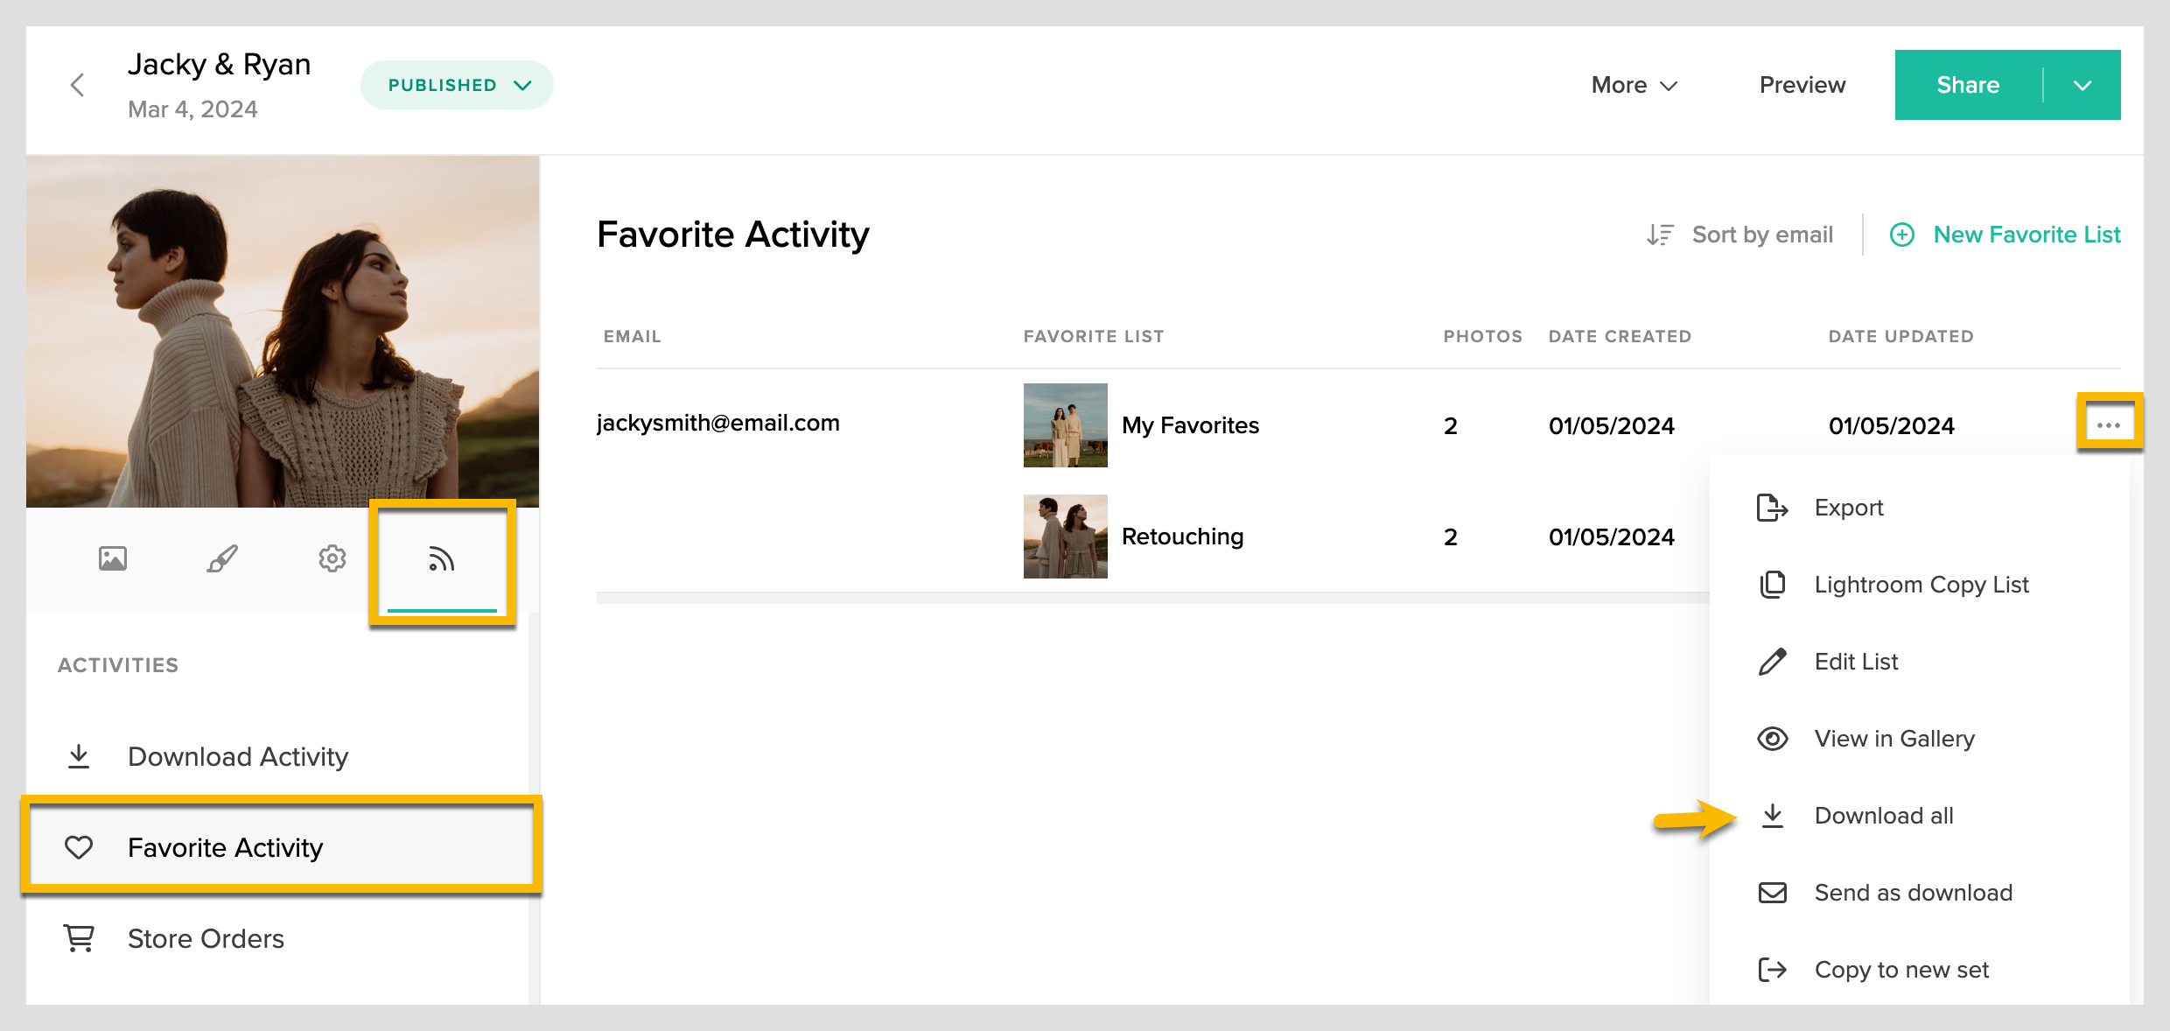
Task: Click the Retouching list thumbnail
Action: click(x=1065, y=537)
